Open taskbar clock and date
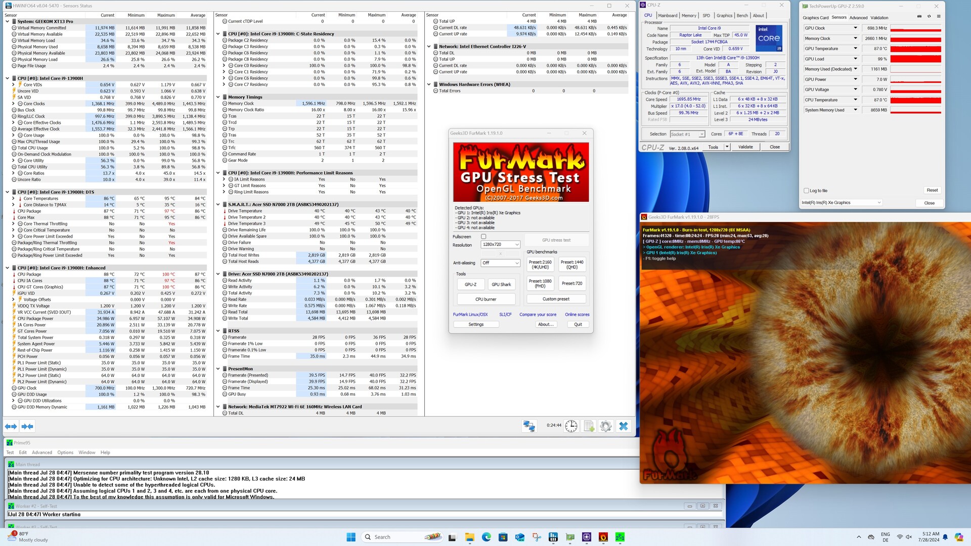 pos(929,537)
